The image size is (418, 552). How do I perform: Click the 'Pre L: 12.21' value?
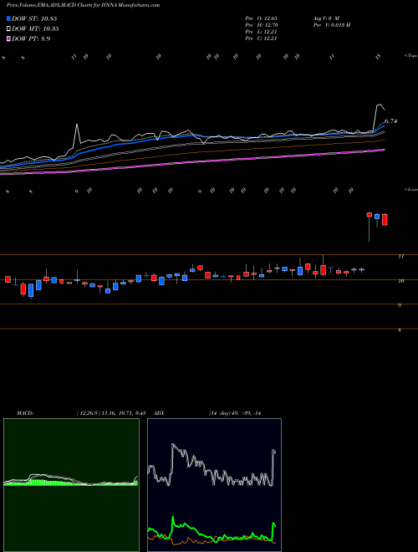[261, 32]
